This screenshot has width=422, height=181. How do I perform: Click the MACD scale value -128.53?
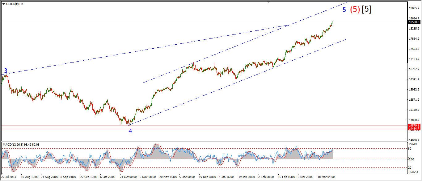coord(413,172)
